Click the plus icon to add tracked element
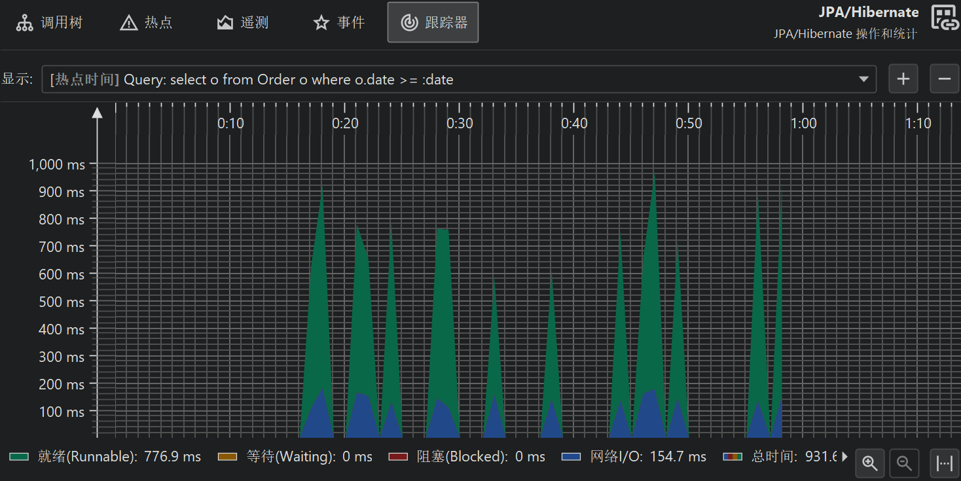This screenshot has height=481, width=961. pyautogui.click(x=903, y=79)
